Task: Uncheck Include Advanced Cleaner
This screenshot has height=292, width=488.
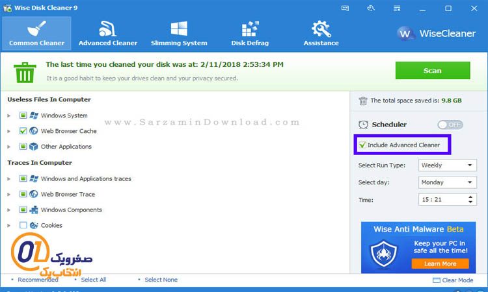Action: point(362,145)
